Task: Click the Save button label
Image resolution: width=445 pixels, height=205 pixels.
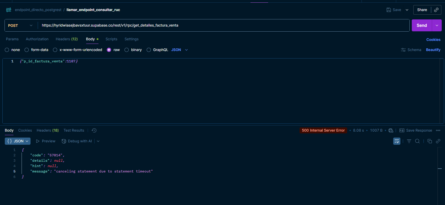Action: (397, 10)
